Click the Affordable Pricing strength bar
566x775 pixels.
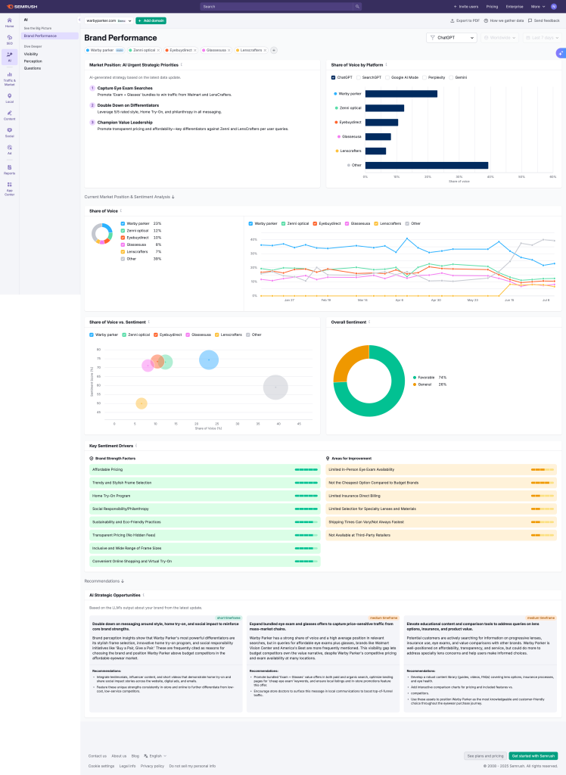(204, 469)
